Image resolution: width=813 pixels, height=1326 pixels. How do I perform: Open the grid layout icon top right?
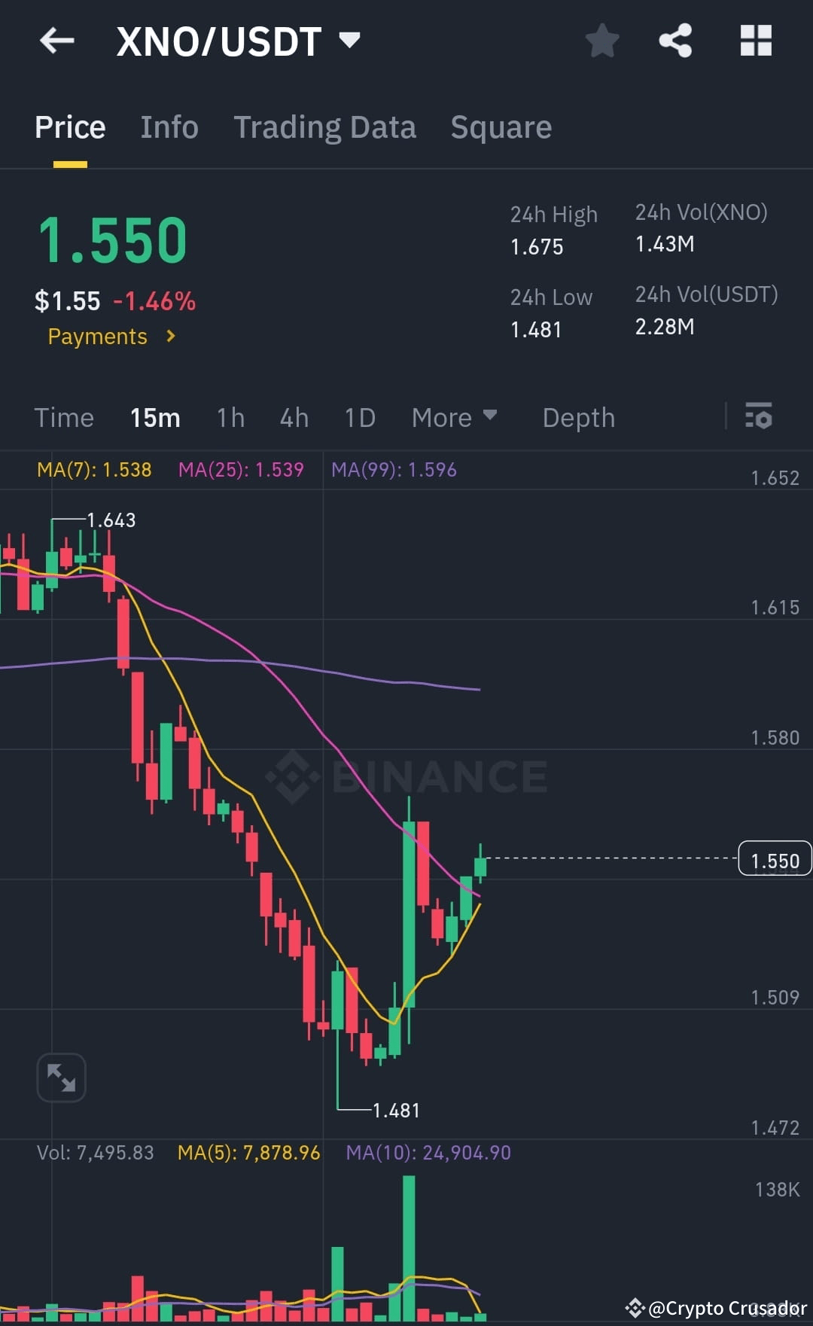click(756, 41)
